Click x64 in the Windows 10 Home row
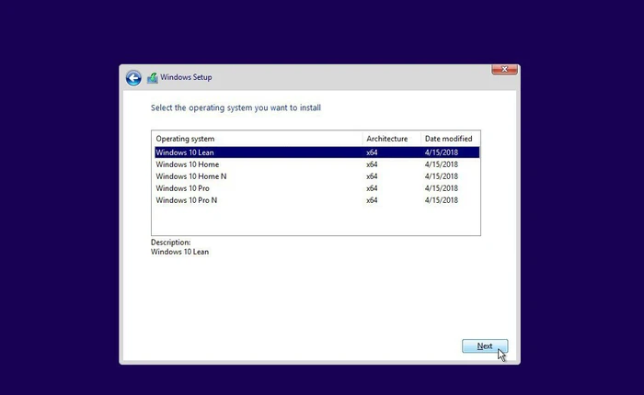This screenshot has height=395, width=644. [372, 164]
